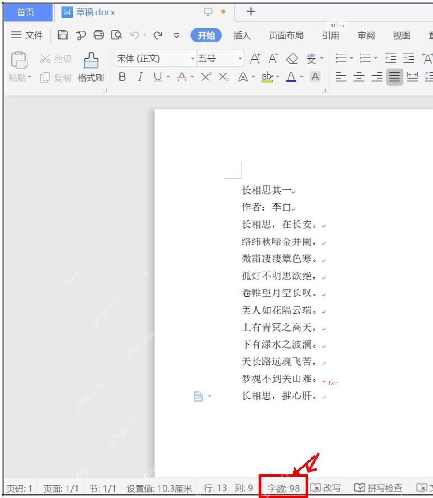This screenshot has width=433, height=498.
Task: Select justify alignment
Action: pos(395,77)
